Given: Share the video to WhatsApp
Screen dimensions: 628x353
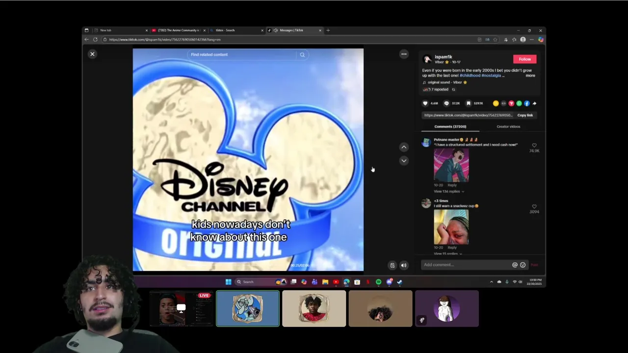Looking at the screenshot, I should coord(519,103).
